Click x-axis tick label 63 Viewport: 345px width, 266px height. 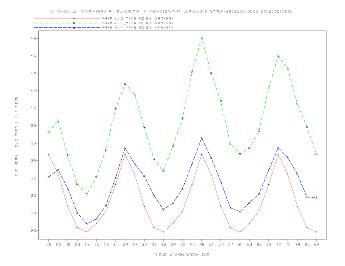click(x=250, y=244)
